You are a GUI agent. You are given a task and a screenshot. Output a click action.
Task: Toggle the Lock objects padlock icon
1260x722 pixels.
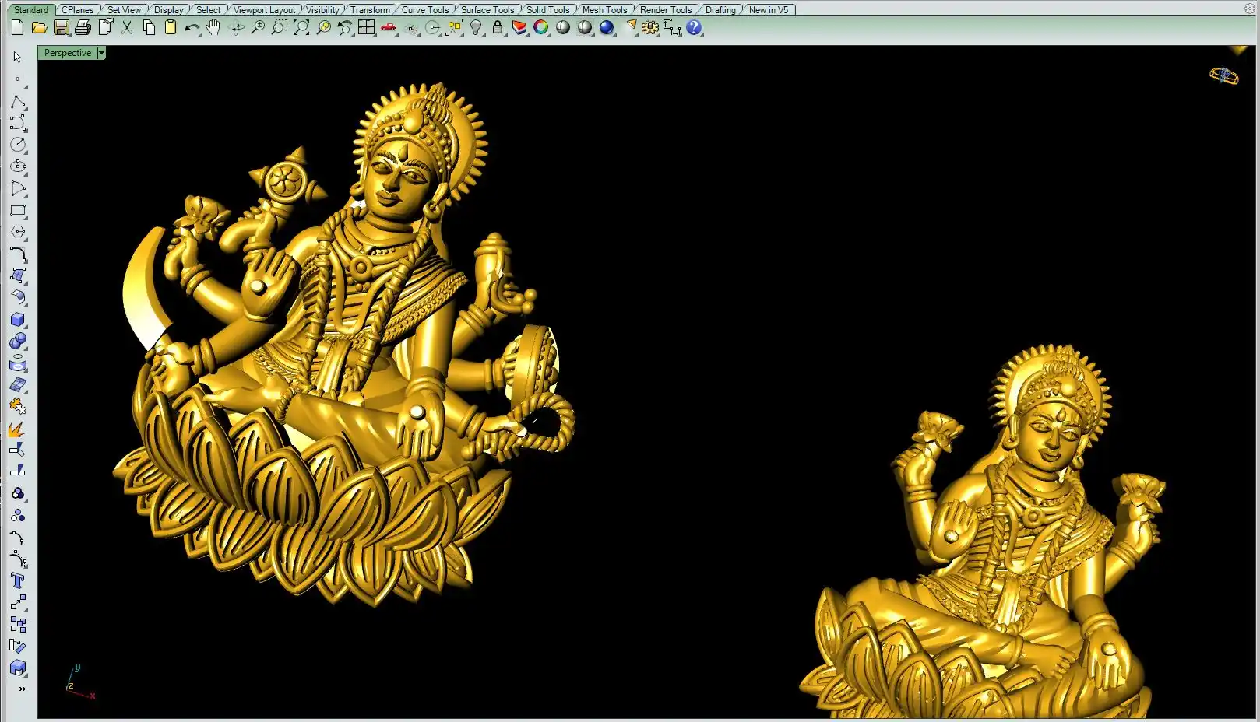click(x=498, y=28)
